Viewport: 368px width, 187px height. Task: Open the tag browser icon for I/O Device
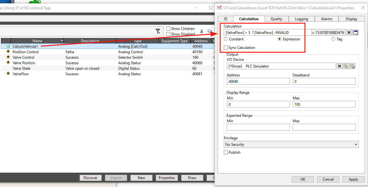pos(346,66)
